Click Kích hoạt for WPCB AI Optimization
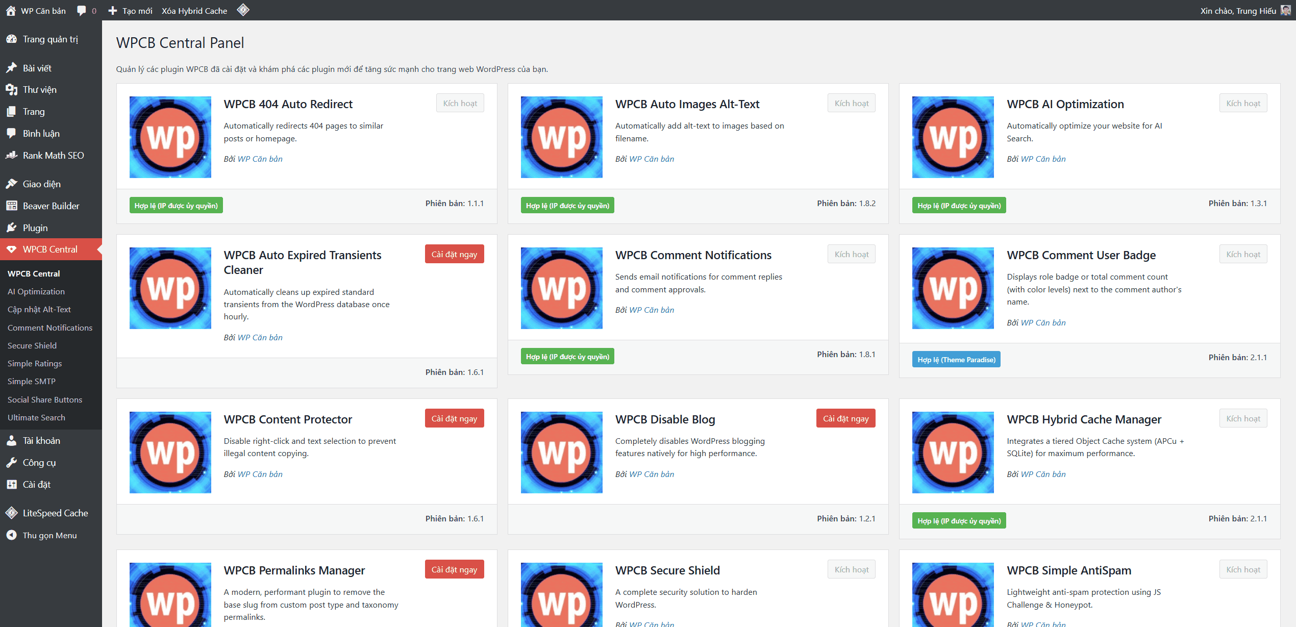This screenshot has height=627, width=1296. 1243,103
